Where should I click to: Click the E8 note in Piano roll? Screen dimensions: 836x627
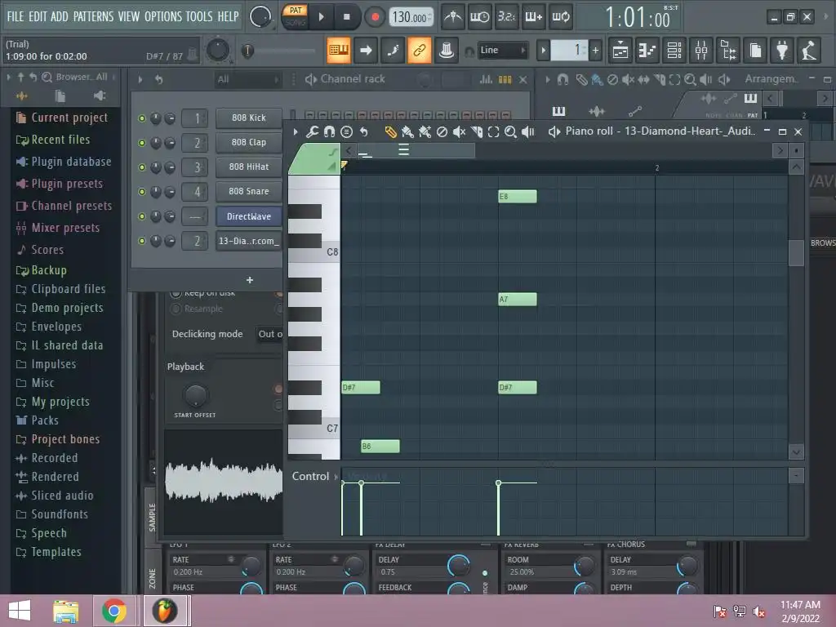tap(517, 197)
